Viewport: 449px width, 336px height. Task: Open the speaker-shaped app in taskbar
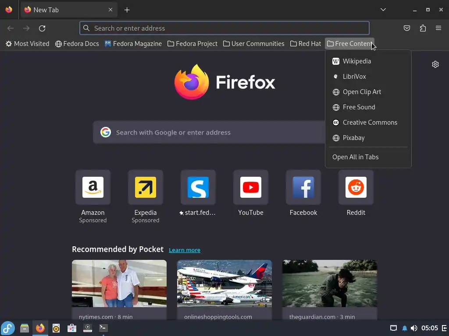click(x=56, y=328)
